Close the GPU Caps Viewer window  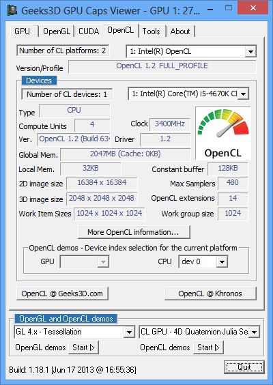pyautogui.click(x=253, y=8)
